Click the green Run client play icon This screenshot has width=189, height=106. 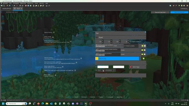[179, 6]
